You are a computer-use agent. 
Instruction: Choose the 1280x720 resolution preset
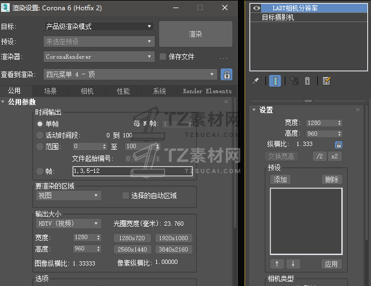coord(132,238)
